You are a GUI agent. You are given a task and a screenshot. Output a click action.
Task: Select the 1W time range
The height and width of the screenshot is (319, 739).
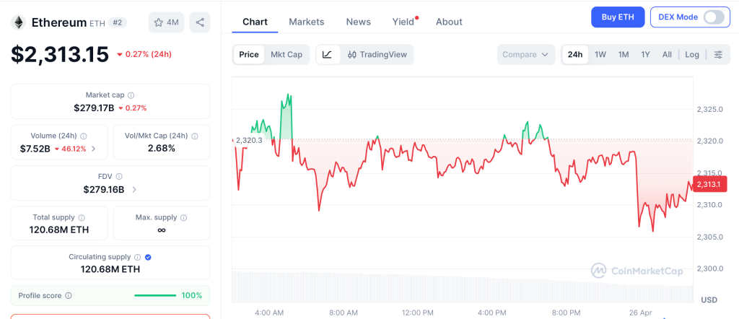[x=600, y=55]
